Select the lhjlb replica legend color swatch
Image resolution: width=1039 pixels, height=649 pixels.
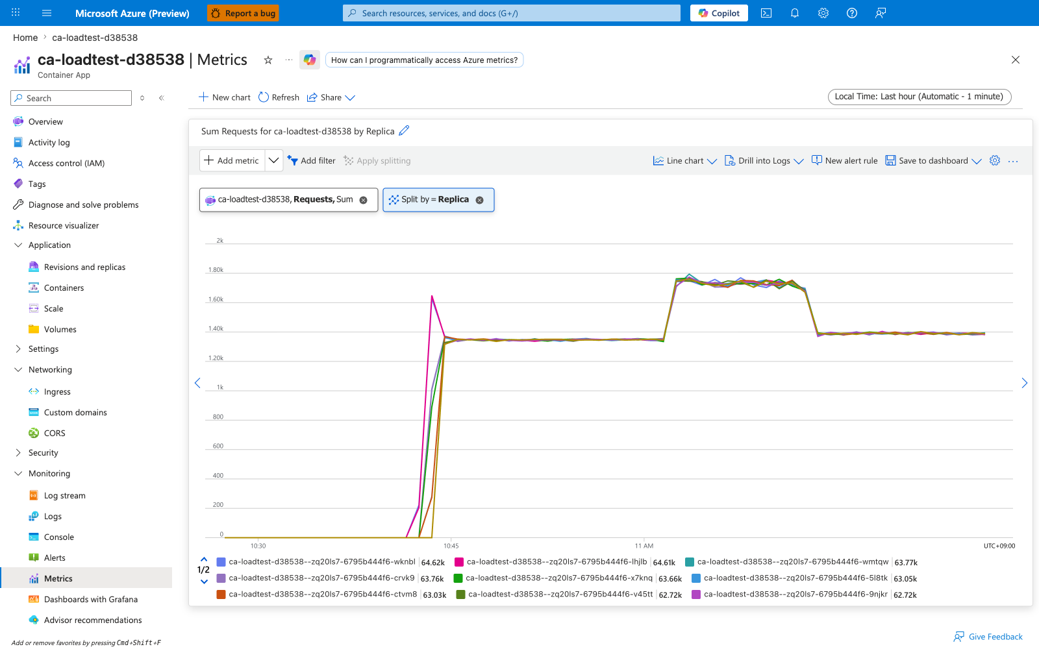[459, 562]
